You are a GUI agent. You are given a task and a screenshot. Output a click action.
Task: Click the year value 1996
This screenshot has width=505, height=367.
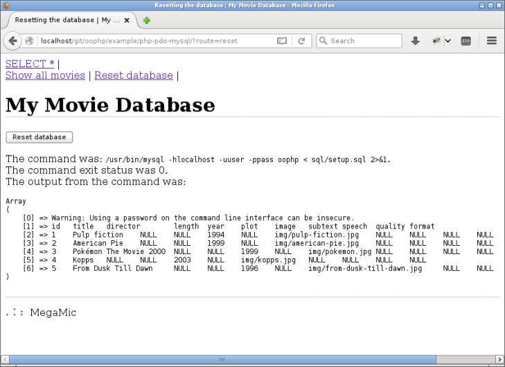(x=249, y=268)
